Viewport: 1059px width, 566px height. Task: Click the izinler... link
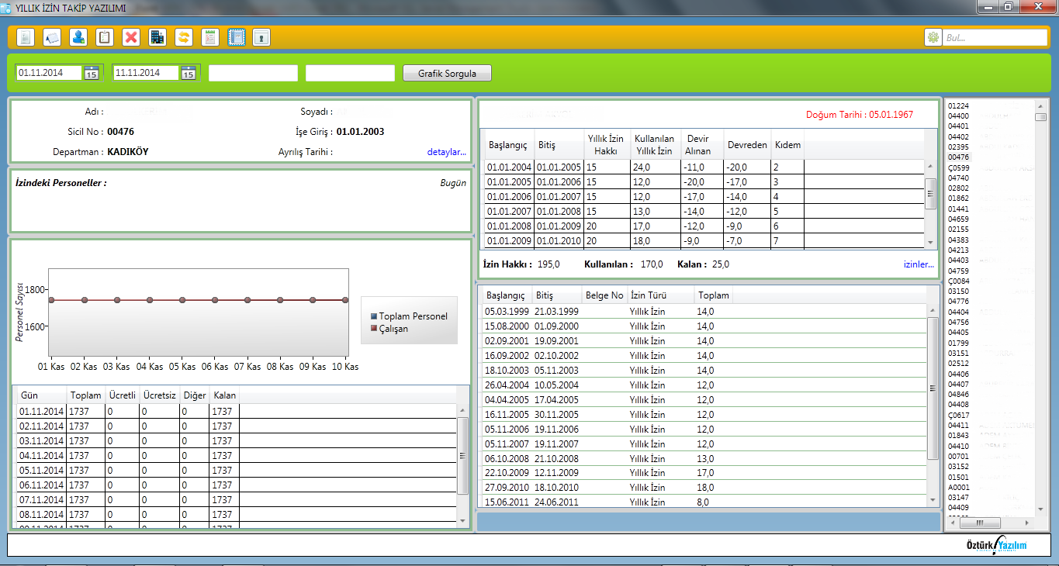919,264
